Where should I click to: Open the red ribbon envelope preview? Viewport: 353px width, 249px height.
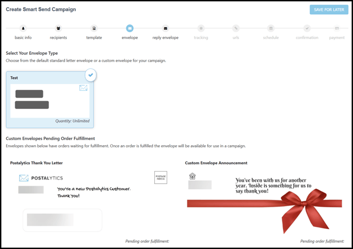point(264,202)
